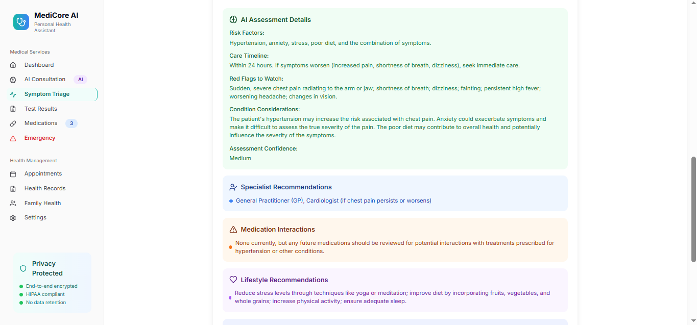
Task: Click the Medications pill icon
Action: point(13,123)
